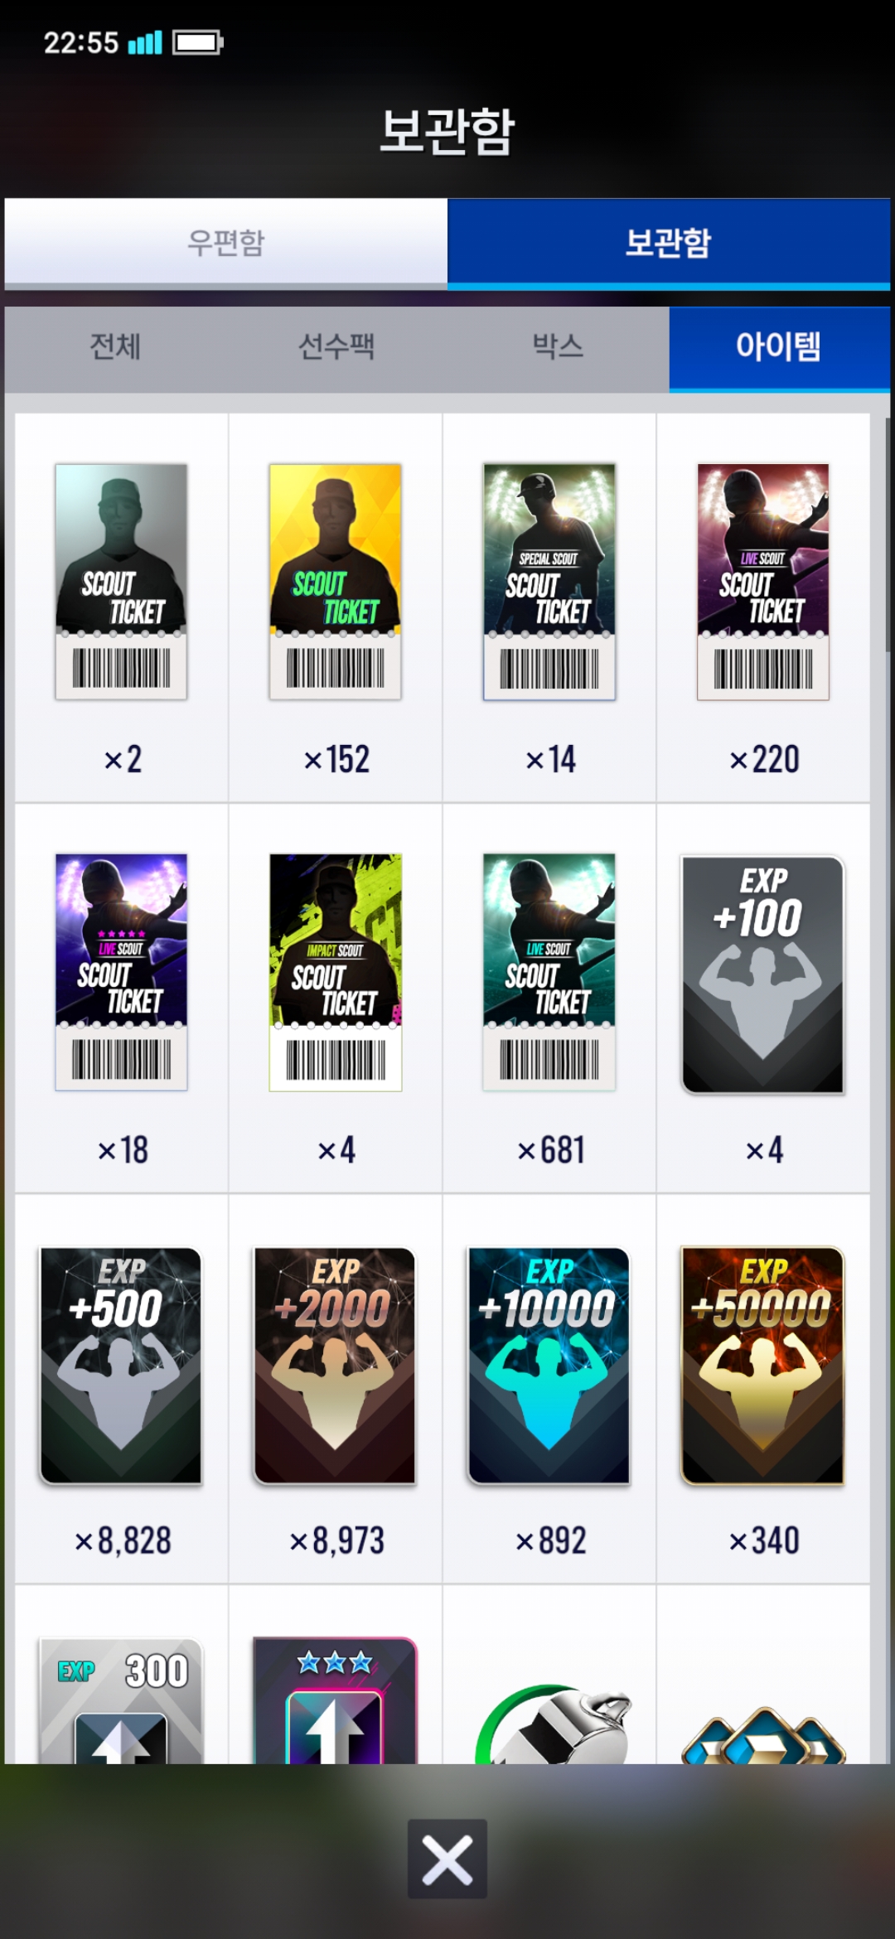
Task: Filter by 전체 category
Action: tap(115, 346)
